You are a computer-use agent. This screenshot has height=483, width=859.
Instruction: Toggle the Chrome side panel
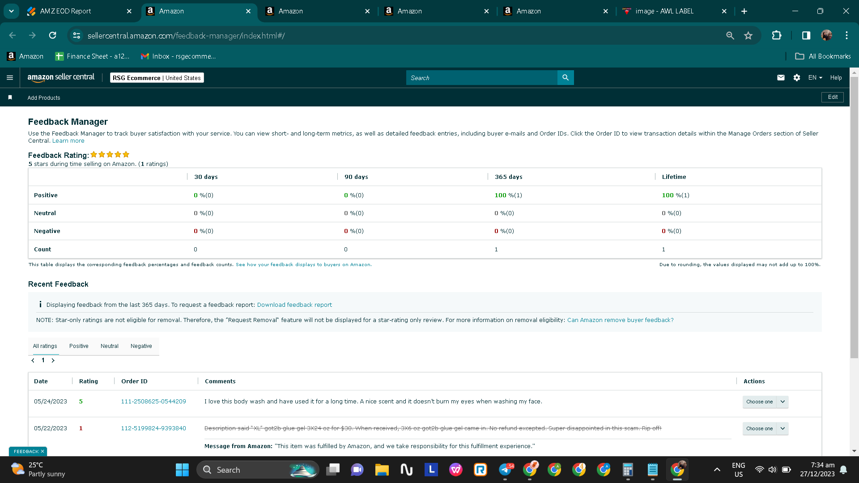tap(806, 35)
